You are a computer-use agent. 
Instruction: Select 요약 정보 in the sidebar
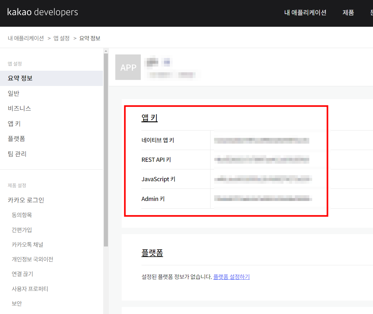pos(51,78)
